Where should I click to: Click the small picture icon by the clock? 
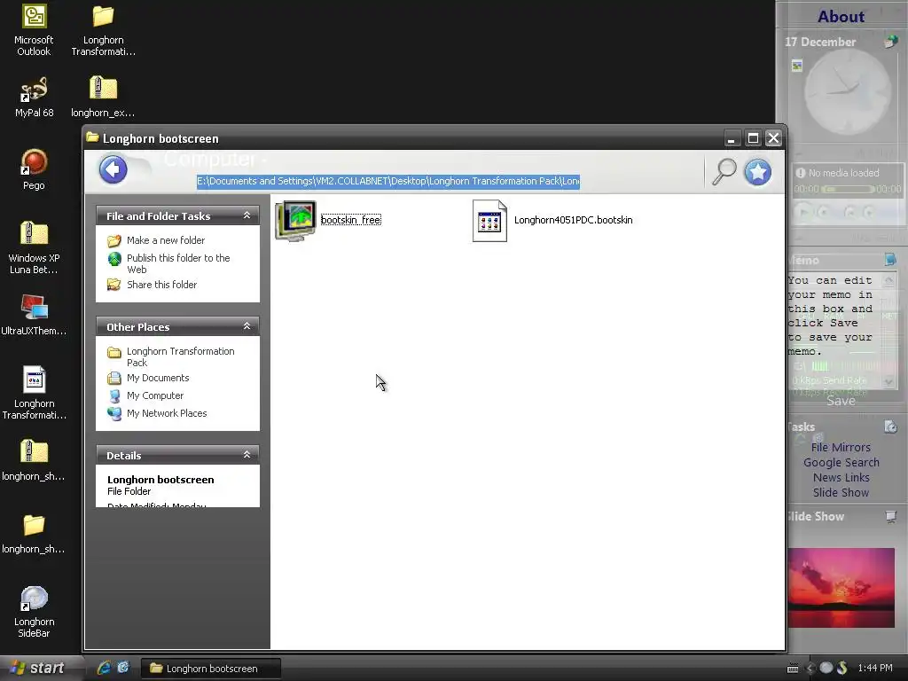coord(797,66)
